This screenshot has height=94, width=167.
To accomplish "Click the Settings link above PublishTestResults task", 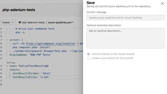I will (11, 63).
